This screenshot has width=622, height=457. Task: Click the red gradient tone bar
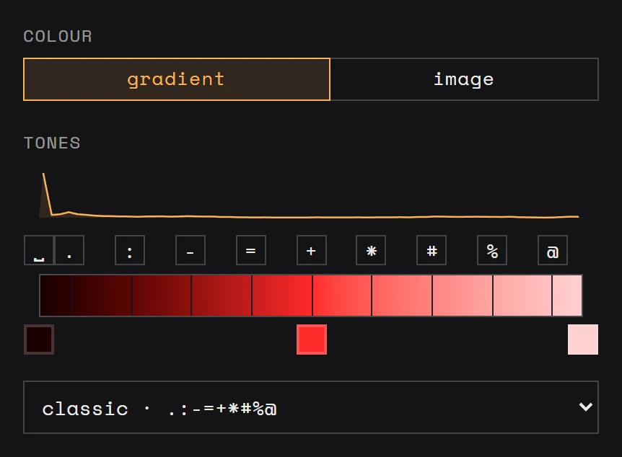(311, 296)
